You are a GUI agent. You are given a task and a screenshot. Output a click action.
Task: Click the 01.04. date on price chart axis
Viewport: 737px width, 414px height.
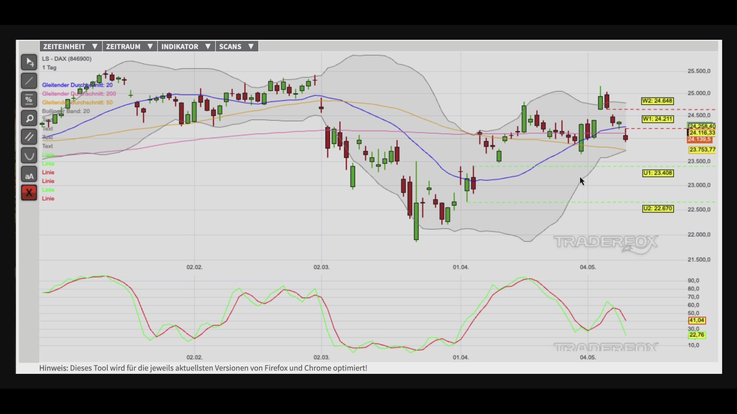coord(461,267)
